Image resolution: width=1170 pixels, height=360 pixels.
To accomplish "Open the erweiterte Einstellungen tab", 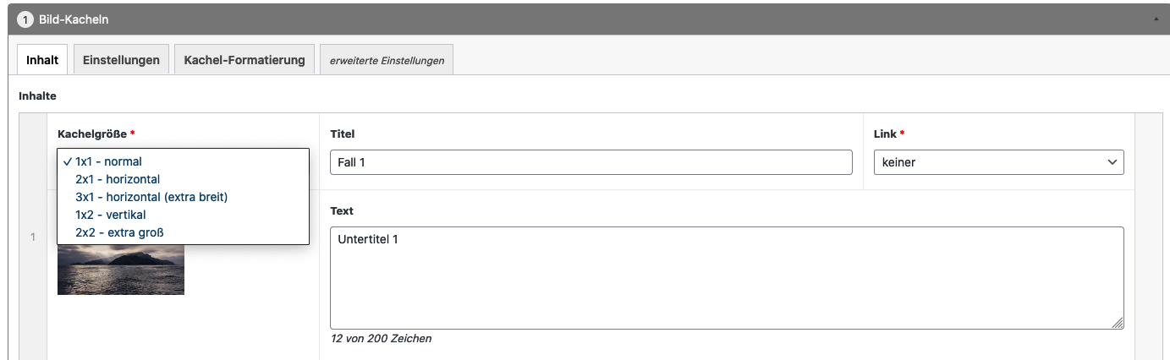I will (x=387, y=61).
